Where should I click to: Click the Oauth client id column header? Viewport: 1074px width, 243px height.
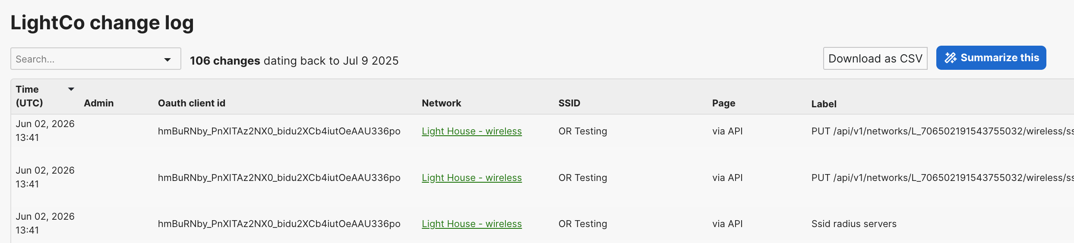[192, 103]
